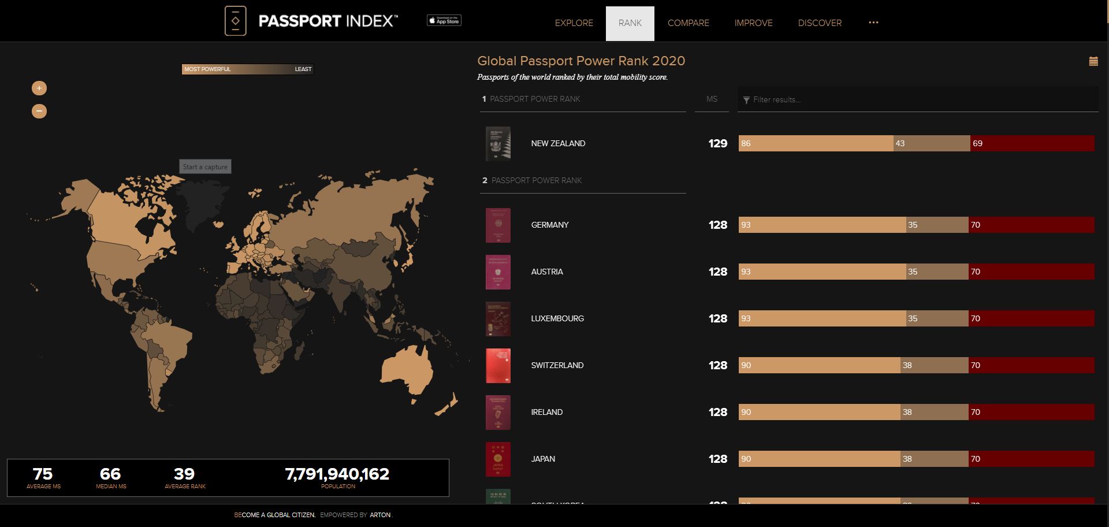
Task: Open the Ireland passport cover
Action: (498, 412)
